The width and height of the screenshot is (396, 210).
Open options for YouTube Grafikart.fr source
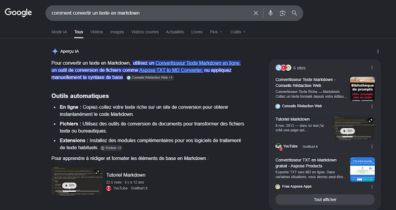tap(372, 146)
